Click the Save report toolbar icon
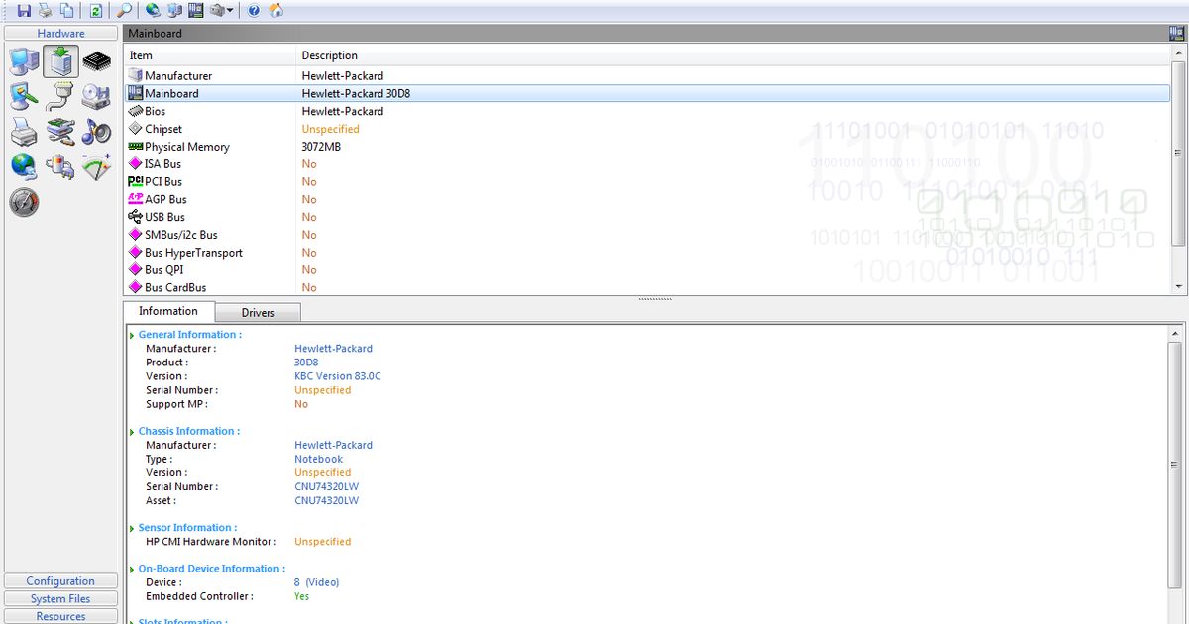The image size is (1189, 624). (24, 10)
